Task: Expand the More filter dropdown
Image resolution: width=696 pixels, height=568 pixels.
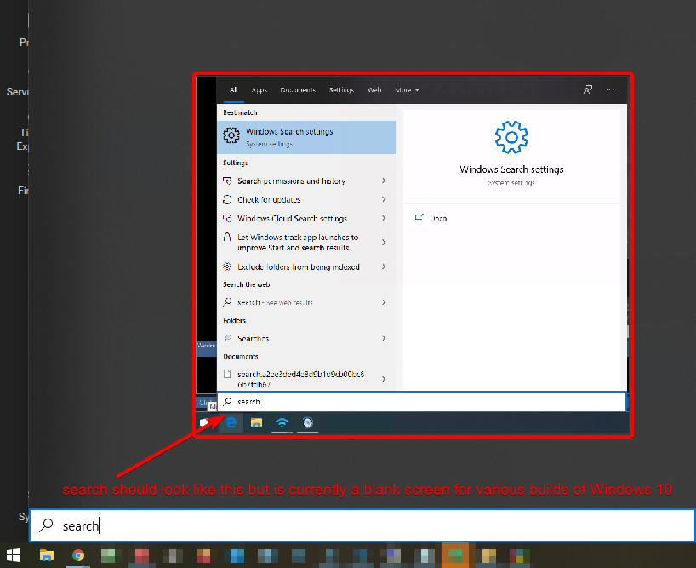Action: click(406, 89)
